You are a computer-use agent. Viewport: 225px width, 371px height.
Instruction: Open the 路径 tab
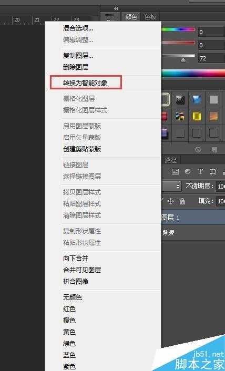171,160
